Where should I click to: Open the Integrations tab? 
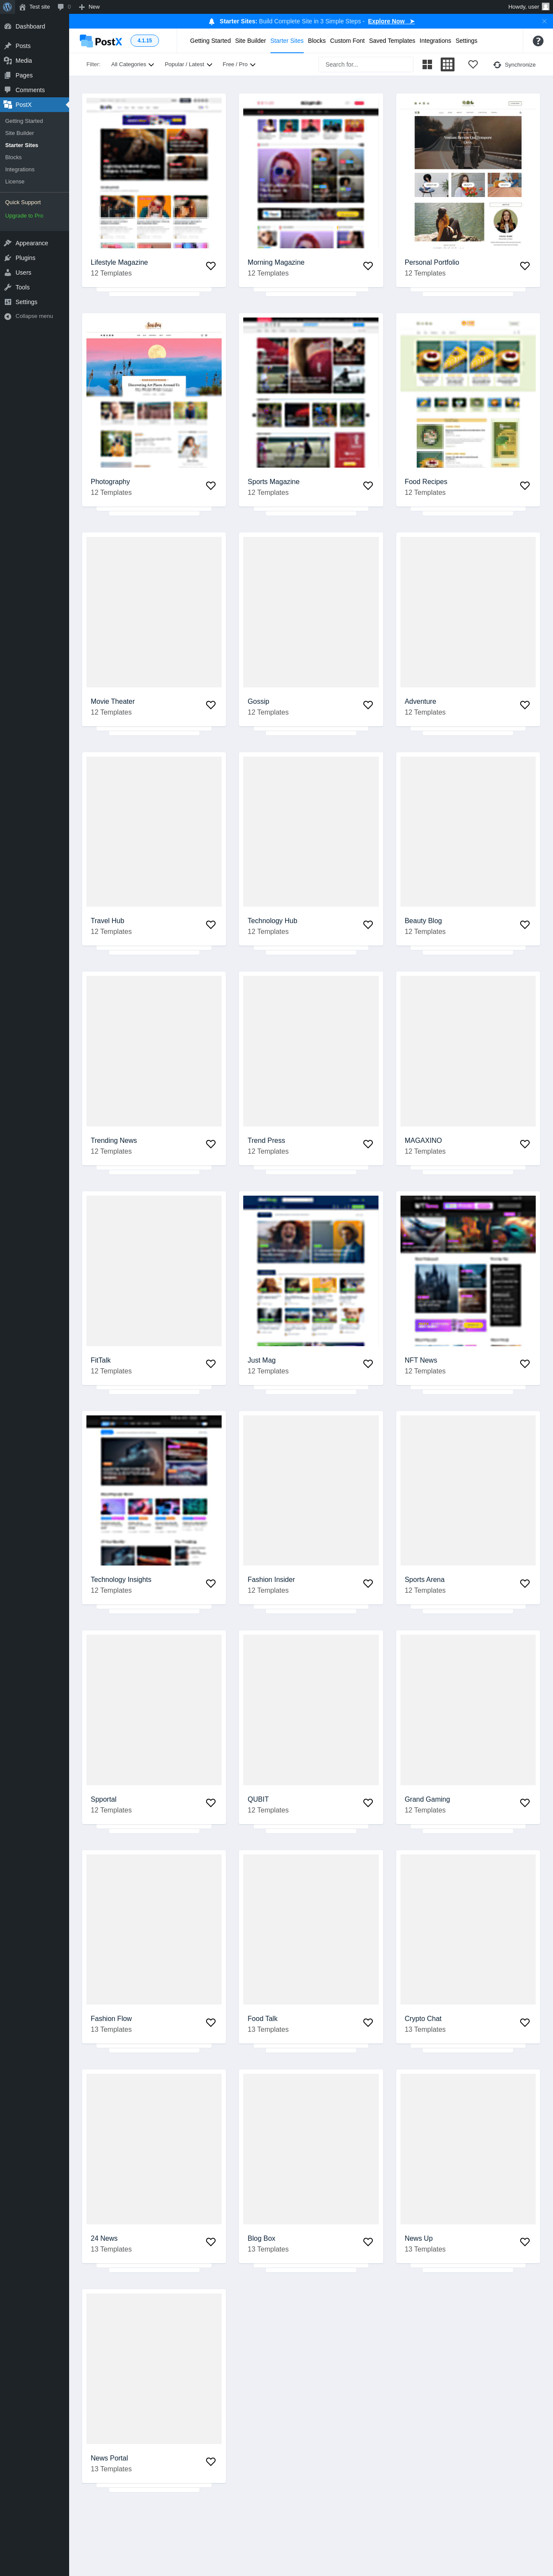(435, 41)
